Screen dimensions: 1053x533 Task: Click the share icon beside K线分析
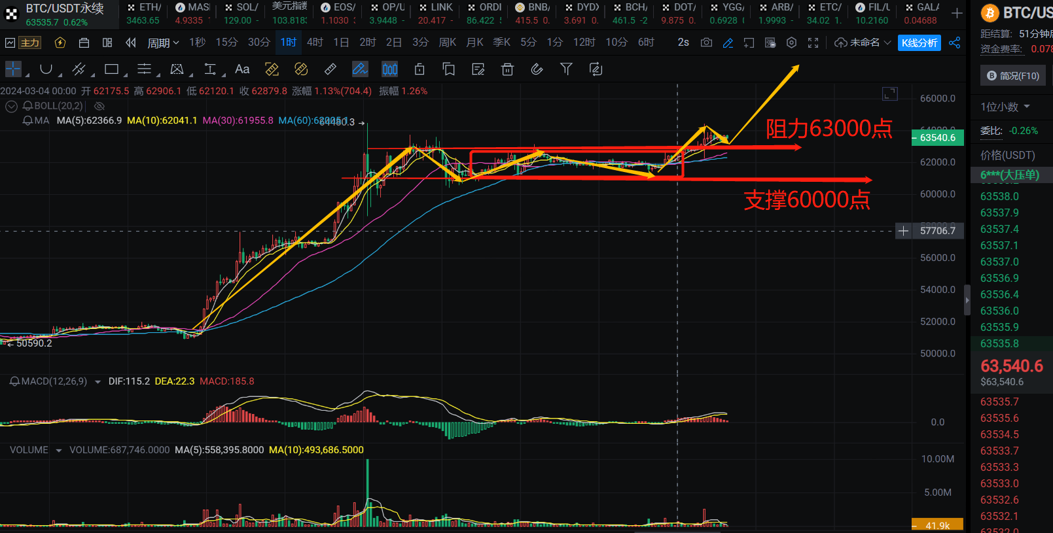click(955, 43)
